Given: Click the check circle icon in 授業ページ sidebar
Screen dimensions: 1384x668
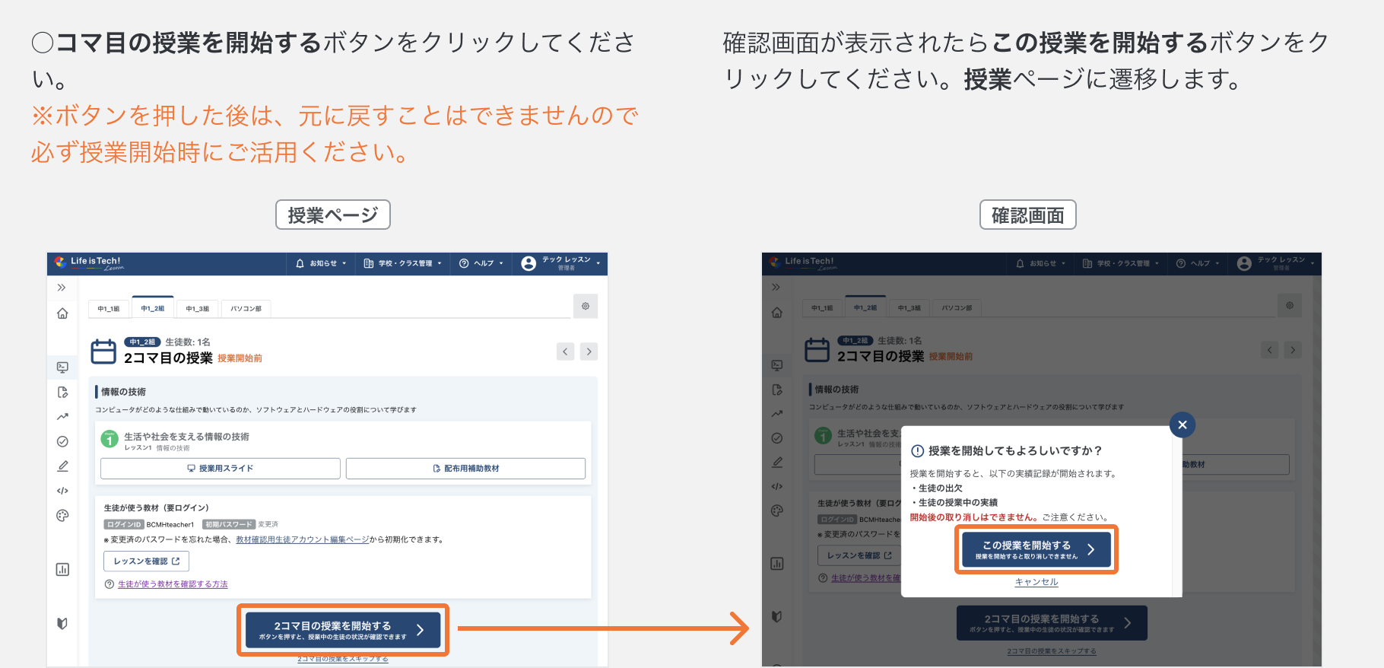Looking at the screenshot, I should click(62, 441).
